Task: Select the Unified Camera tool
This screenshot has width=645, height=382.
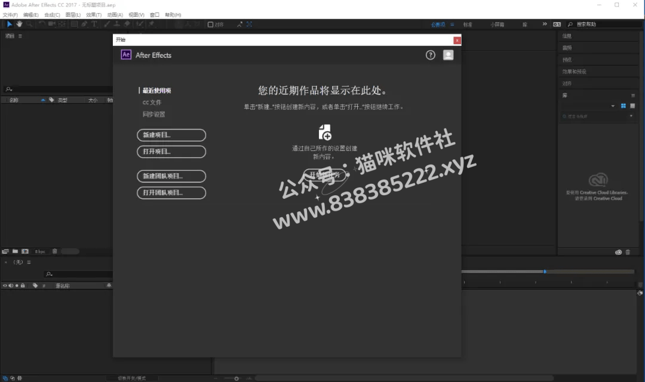Action: pyautogui.click(x=52, y=24)
